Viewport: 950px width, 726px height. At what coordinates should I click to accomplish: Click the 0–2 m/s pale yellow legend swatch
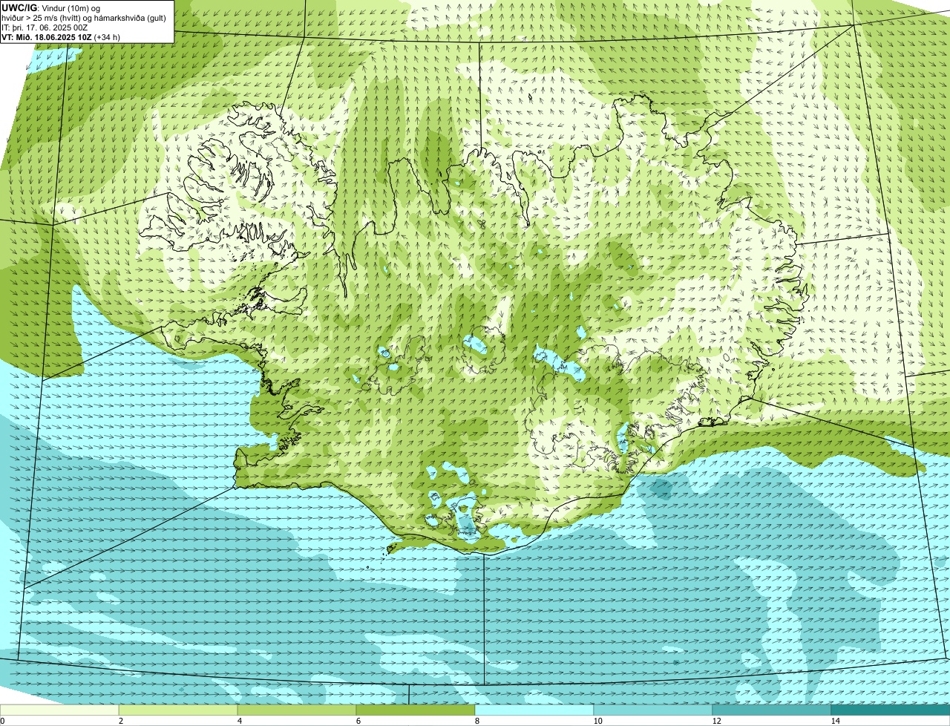click(x=59, y=710)
